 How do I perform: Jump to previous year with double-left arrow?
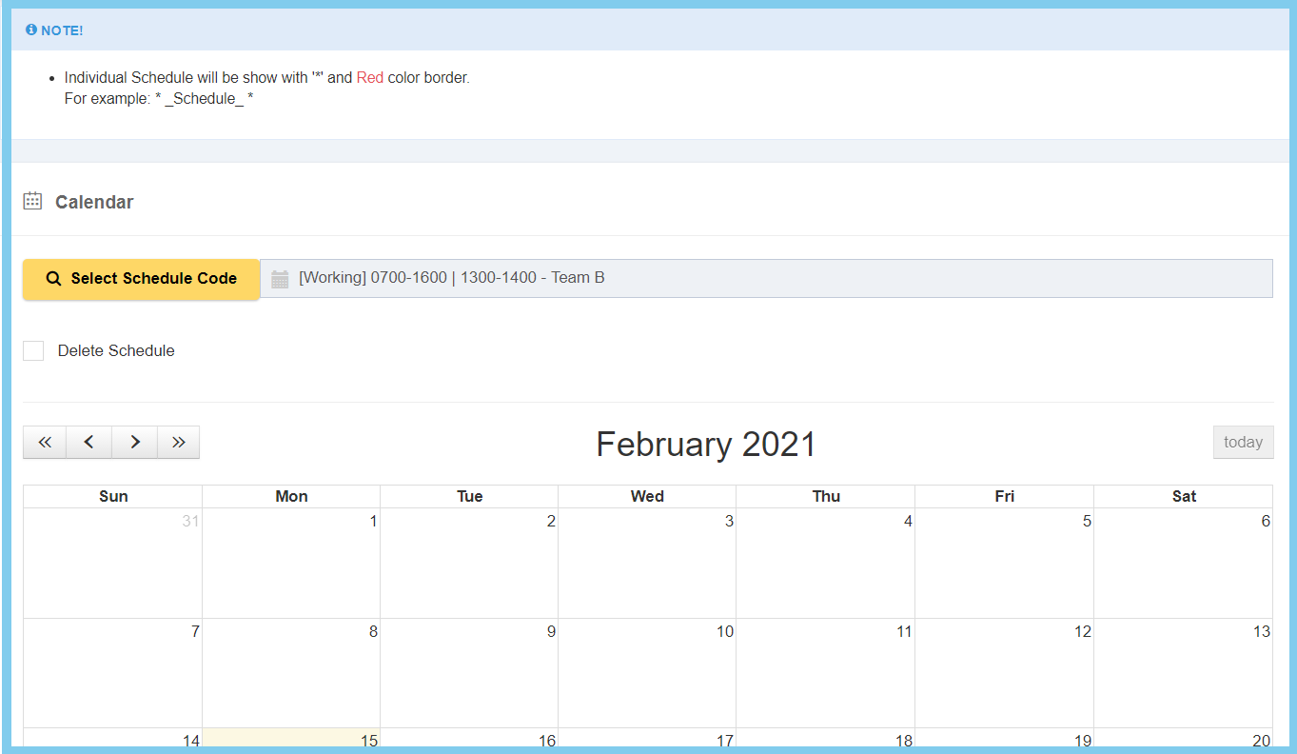[45, 442]
